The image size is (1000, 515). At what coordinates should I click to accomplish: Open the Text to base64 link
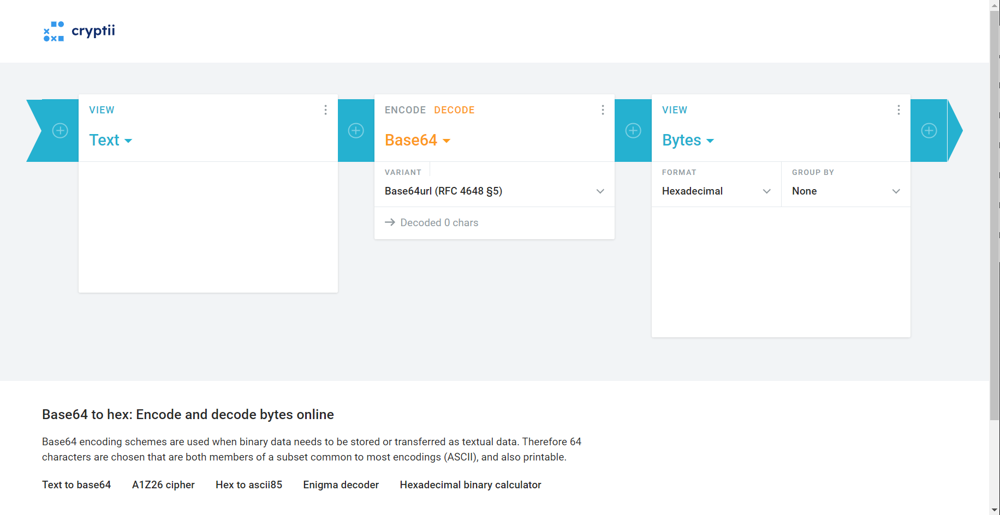(76, 485)
